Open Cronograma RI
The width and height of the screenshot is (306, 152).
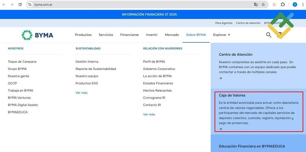(x=154, y=98)
